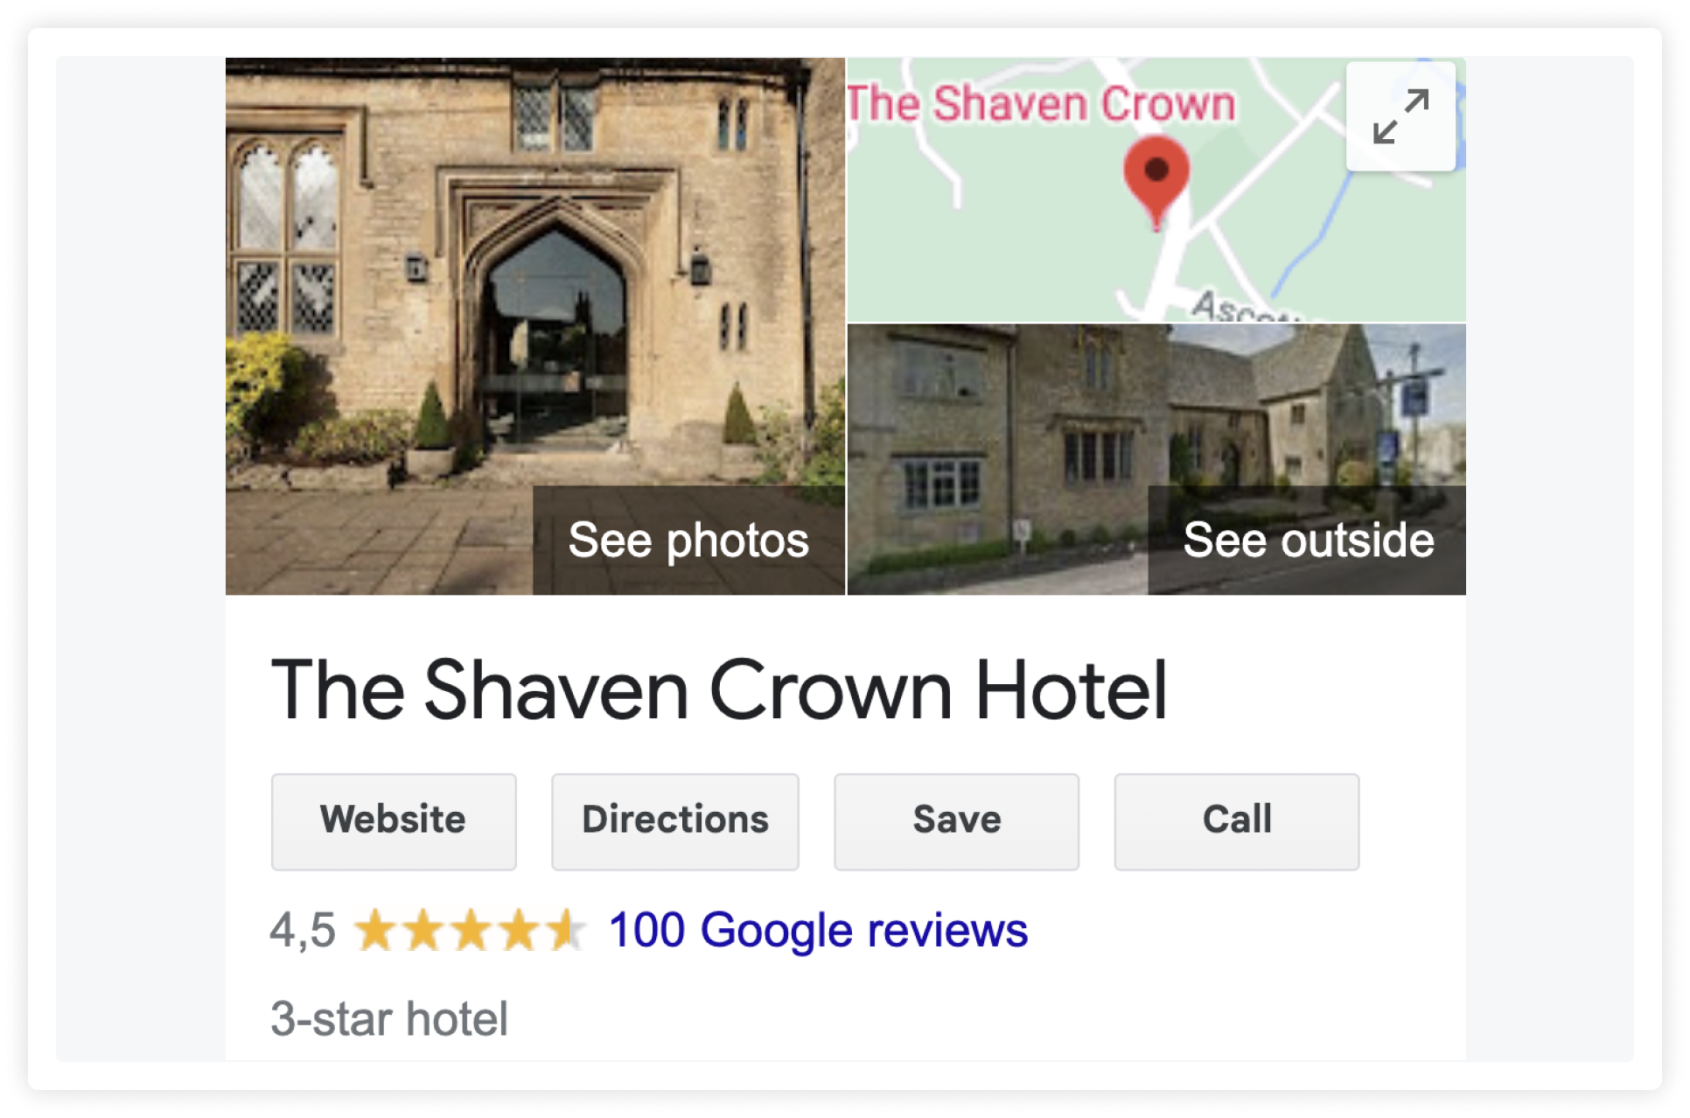Click See photos overlay
Image resolution: width=1690 pixels, height=1118 pixels.
[x=688, y=541]
